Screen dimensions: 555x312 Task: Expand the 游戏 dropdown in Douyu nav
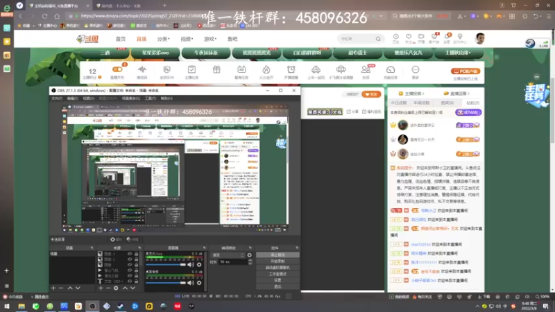[210, 39]
